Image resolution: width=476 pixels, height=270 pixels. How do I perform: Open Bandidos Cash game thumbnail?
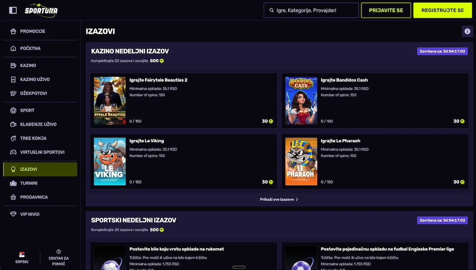[x=301, y=101]
